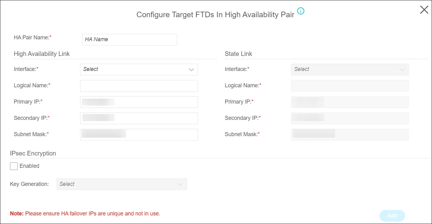Click the info icon beside dialog title

301,11
